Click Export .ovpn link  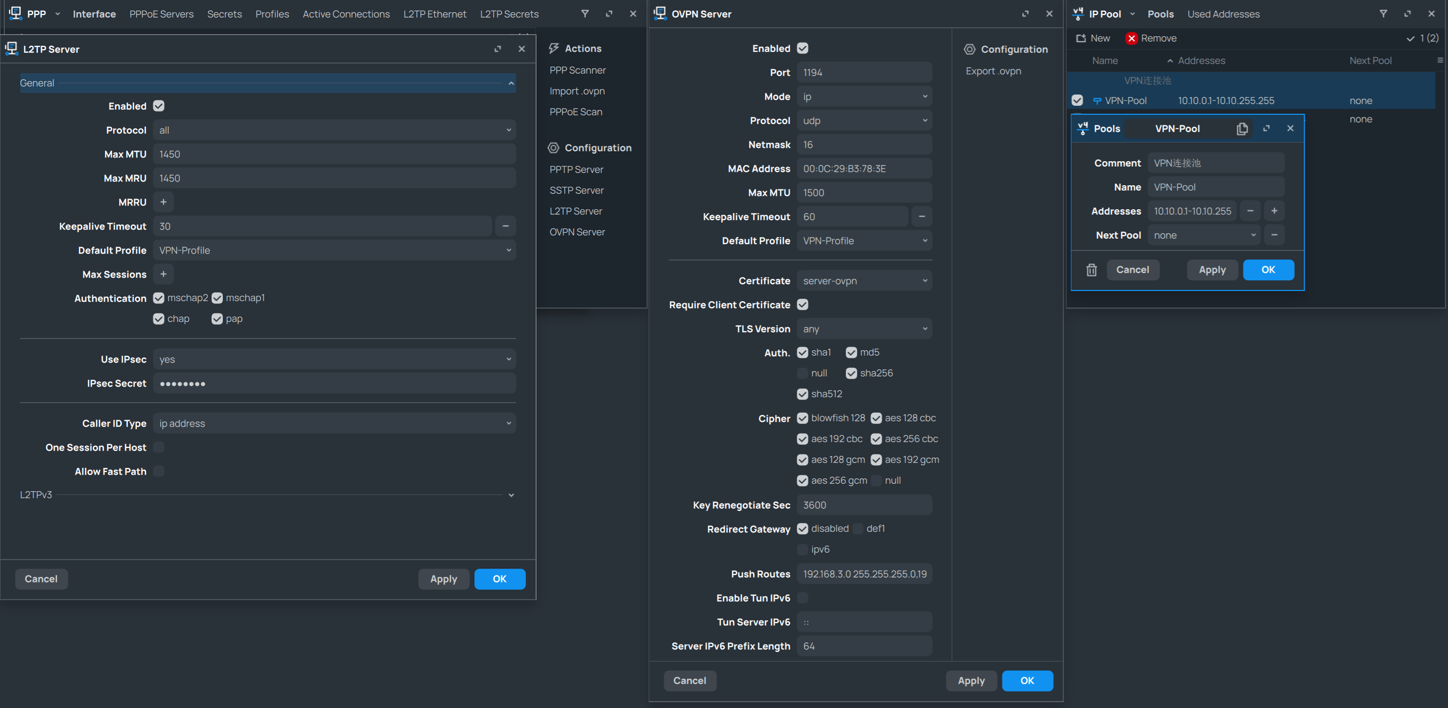pyautogui.click(x=993, y=71)
